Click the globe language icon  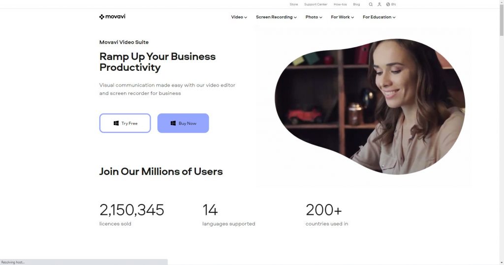tap(388, 4)
